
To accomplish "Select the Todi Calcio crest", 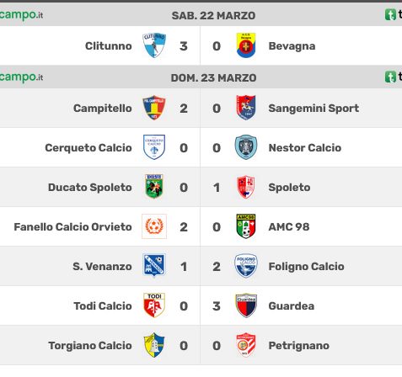I will pyautogui.click(x=154, y=305).
